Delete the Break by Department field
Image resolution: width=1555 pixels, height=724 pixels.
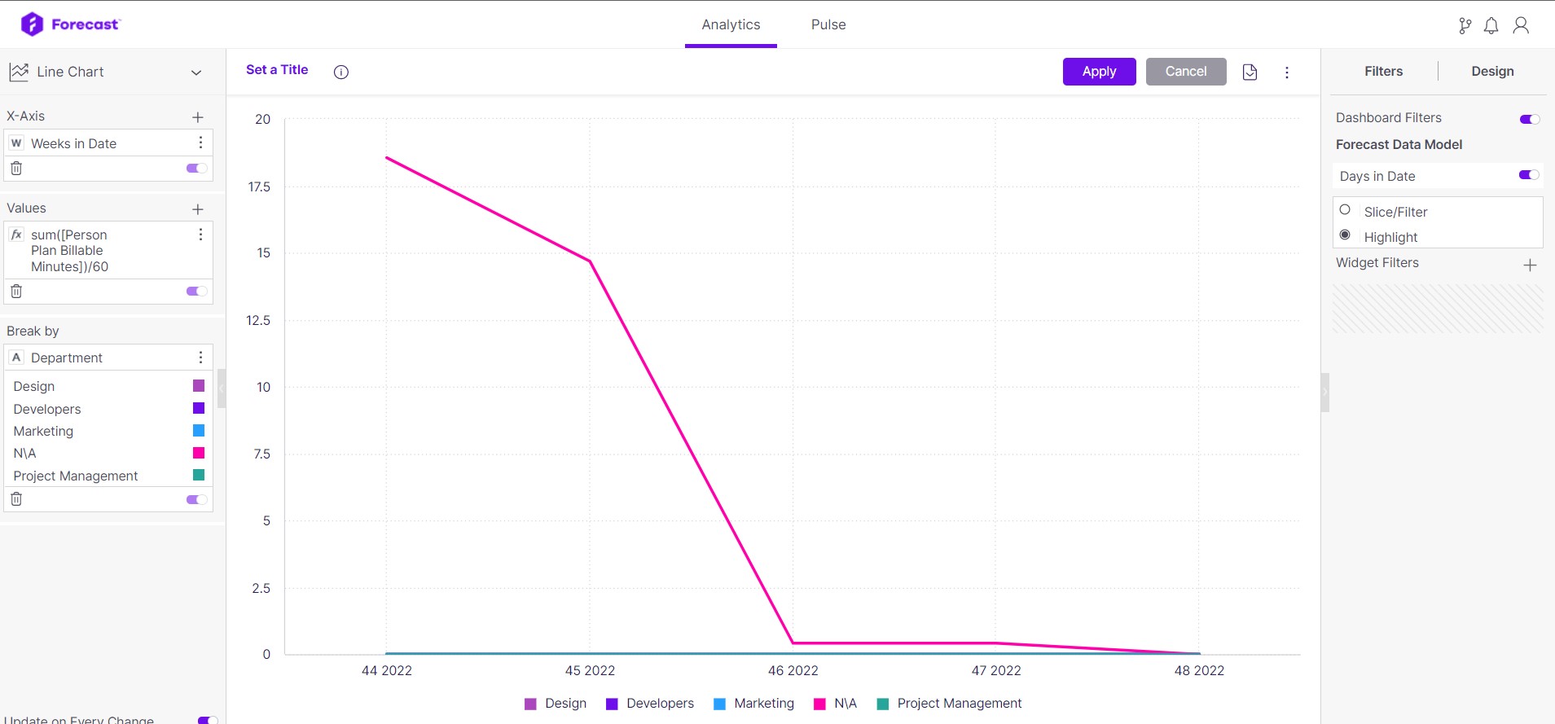(x=16, y=499)
